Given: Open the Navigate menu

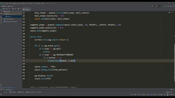Looking at the screenshot, I should tap(14, 3).
